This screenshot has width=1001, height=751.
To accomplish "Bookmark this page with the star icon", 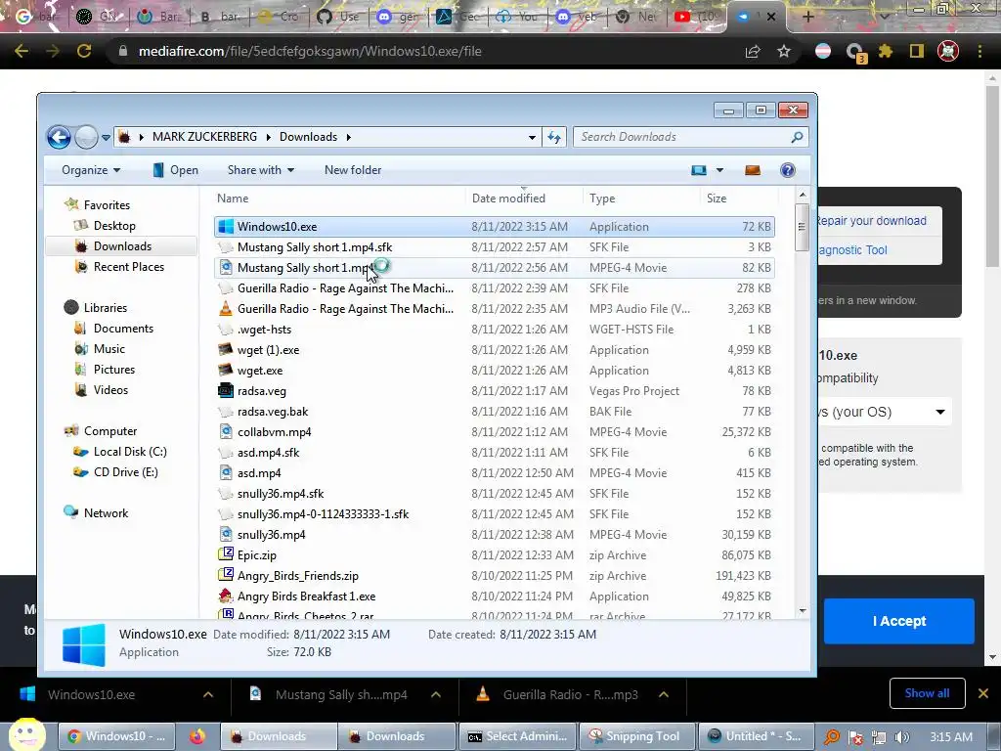I will (784, 51).
